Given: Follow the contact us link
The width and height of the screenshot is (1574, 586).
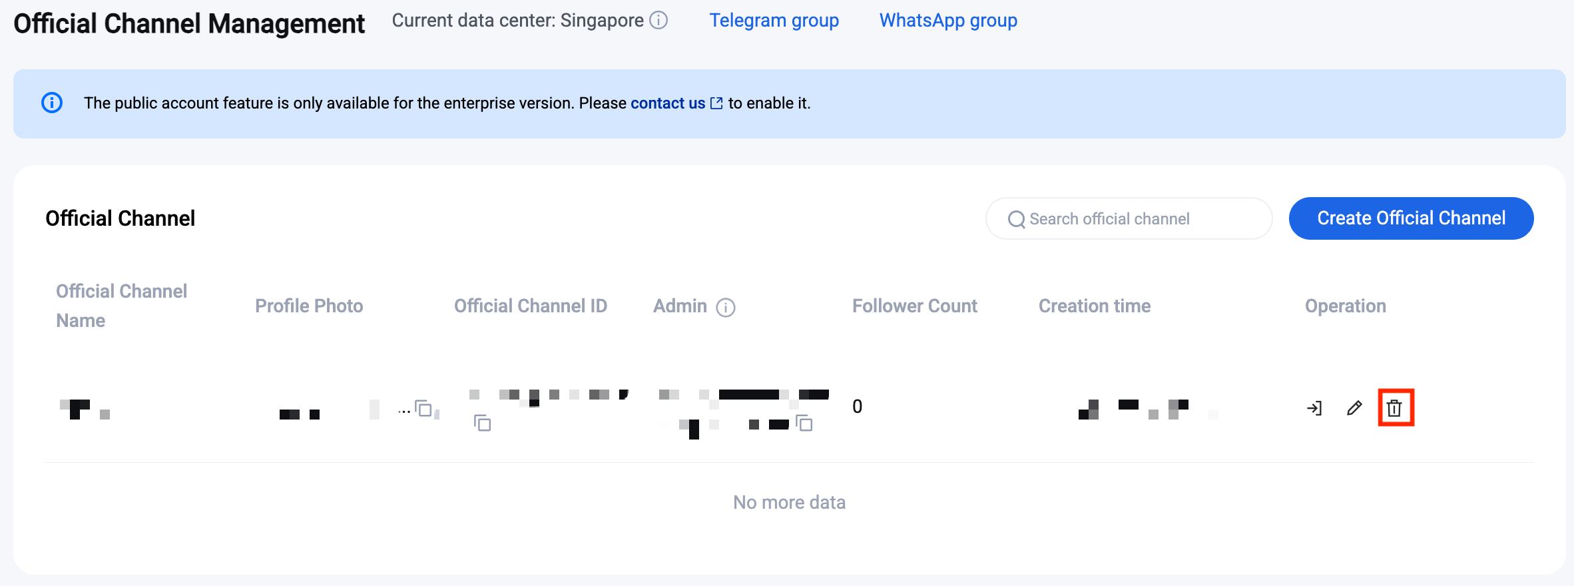Looking at the screenshot, I should [667, 103].
